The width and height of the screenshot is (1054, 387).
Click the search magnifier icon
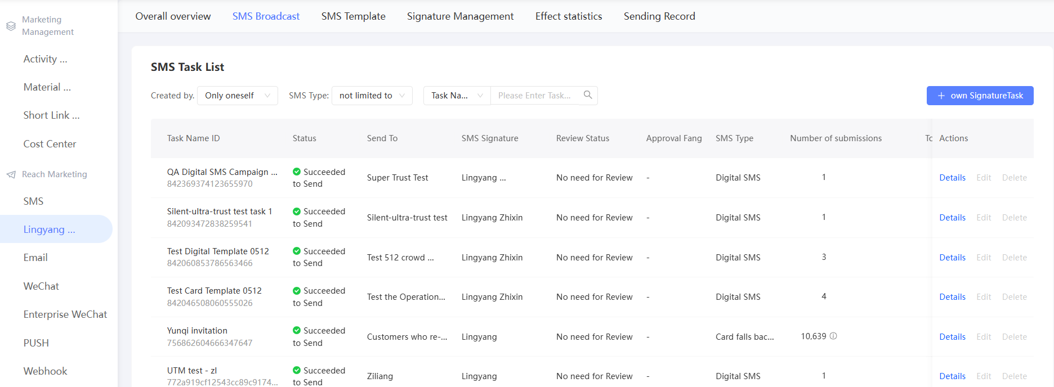pos(588,95)
